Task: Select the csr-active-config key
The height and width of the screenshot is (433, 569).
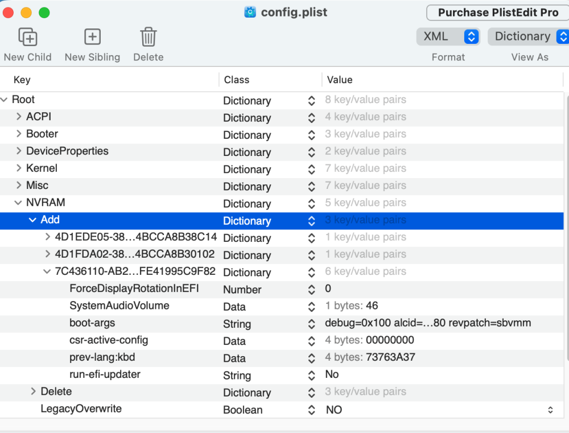Action: (x=109, y=340)
